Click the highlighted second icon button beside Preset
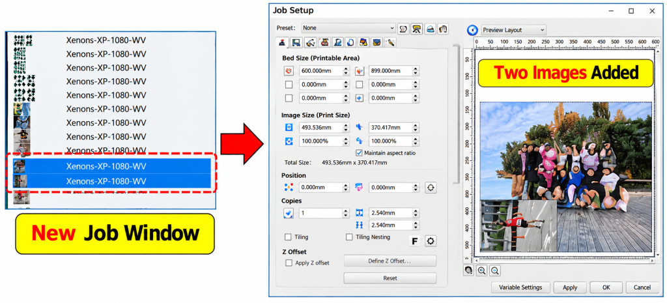Viewport: 667px width, 303px height. (416, 29)
